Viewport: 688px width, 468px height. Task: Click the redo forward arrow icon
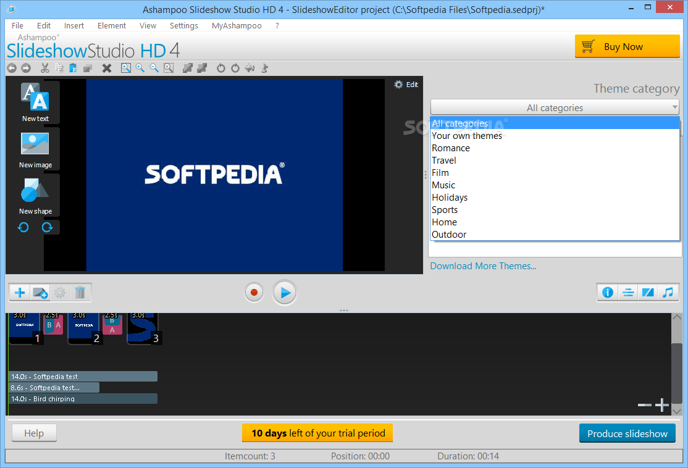pyautogui.click(x=26, y=68)
